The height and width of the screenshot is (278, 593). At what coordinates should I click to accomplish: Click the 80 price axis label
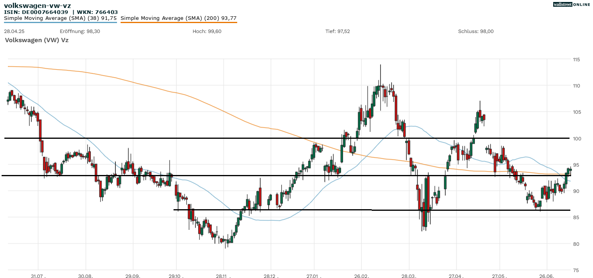coord(575,244)
